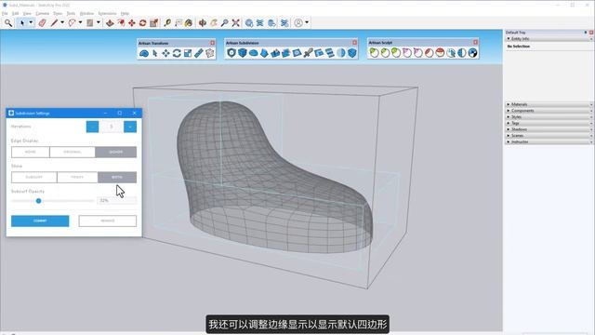Screen dimensions: 595x335
Task: Click the Subsurf Opacity slider handle
Action: pyautogui.click(x=38, y=201)
